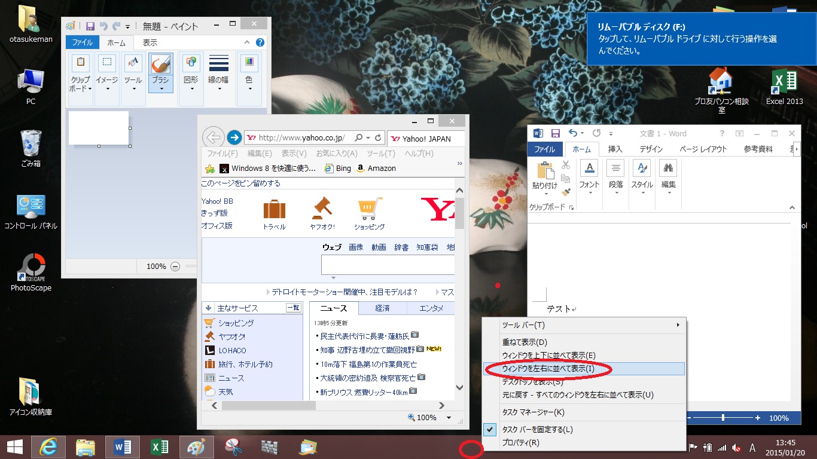
Task: Open the ヤフオク! gavel icon on Yahoo page
Action: pyautogui.click(x=322, y=209)
